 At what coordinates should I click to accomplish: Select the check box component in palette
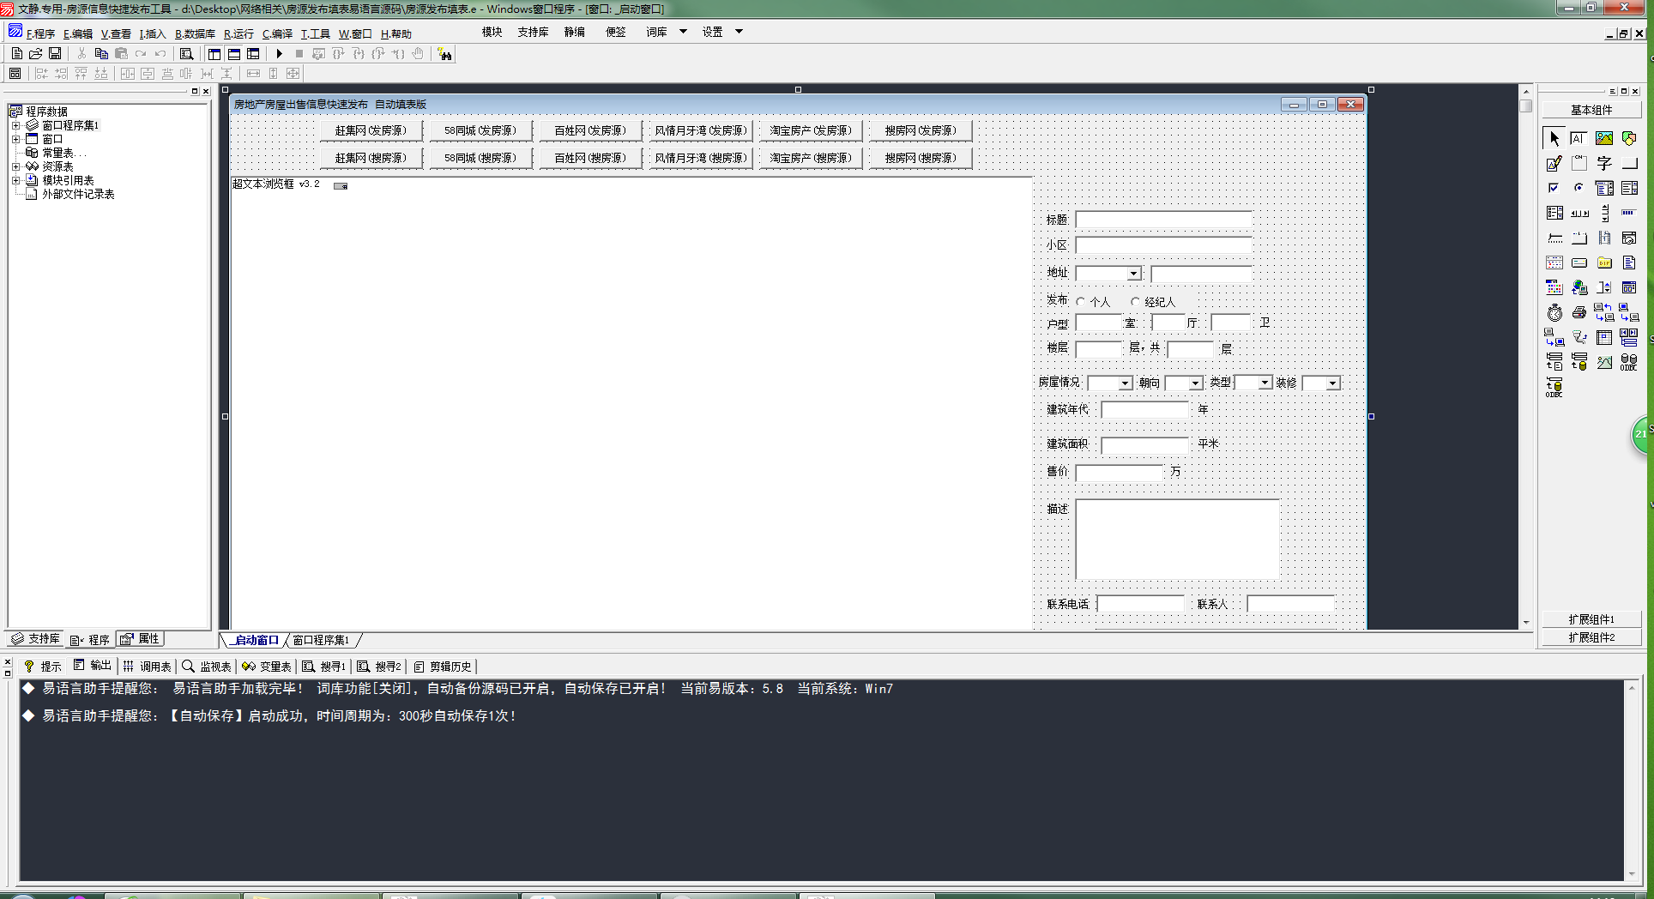coord(1554,188)
